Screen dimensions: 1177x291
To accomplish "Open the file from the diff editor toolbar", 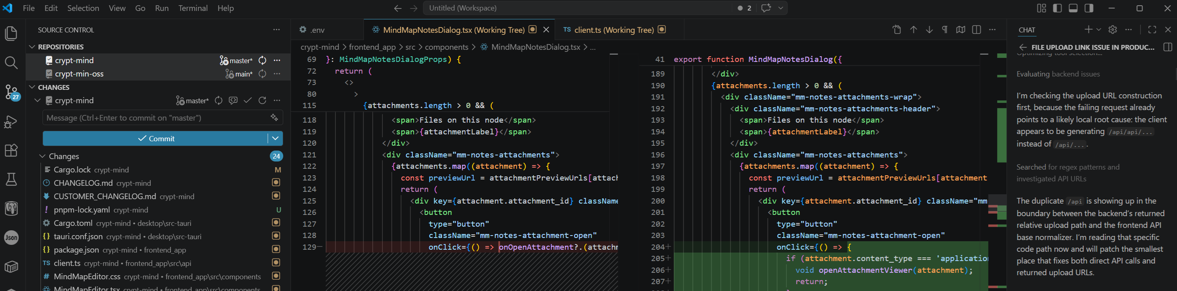I will coord(897,30).
